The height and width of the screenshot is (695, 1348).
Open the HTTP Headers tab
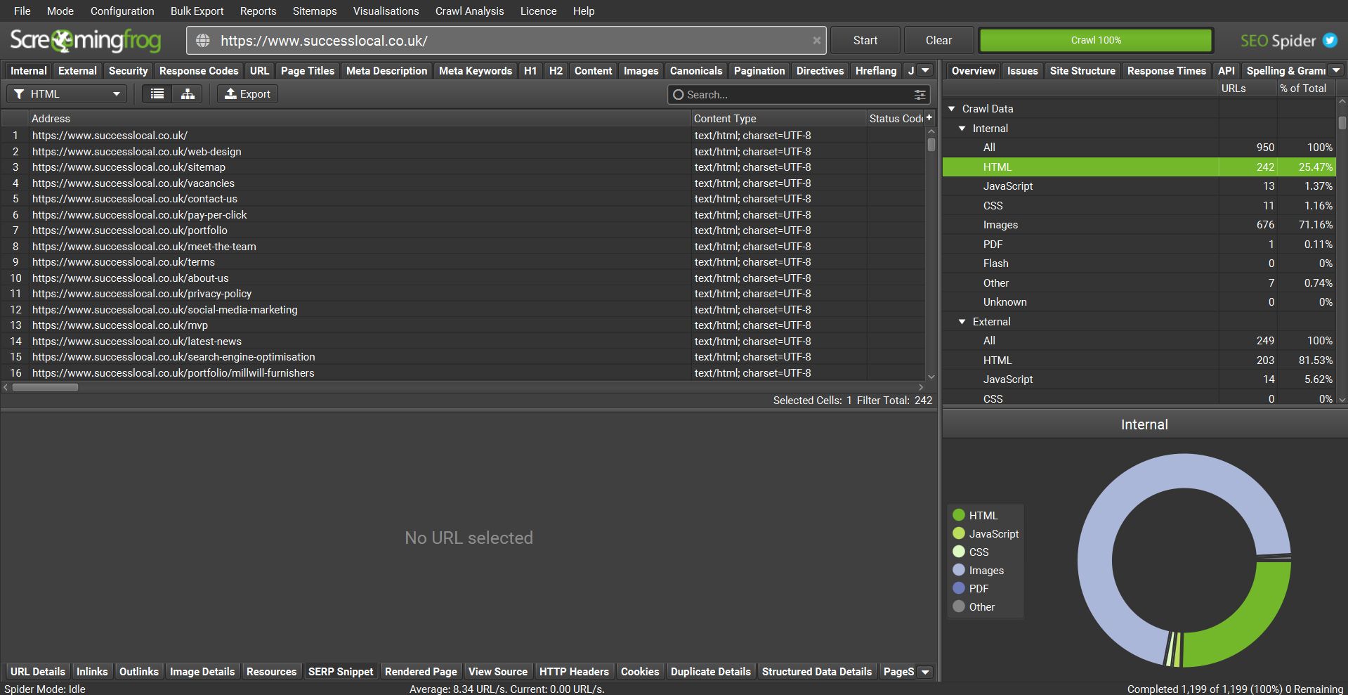574,672
